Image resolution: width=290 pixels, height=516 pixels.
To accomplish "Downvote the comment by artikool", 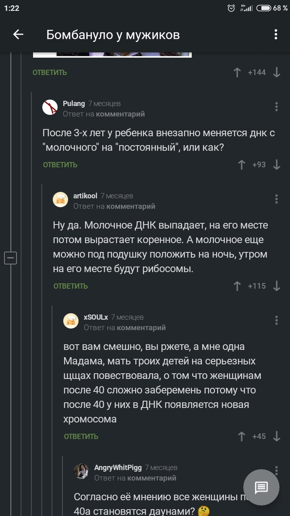I will (277, 286).
